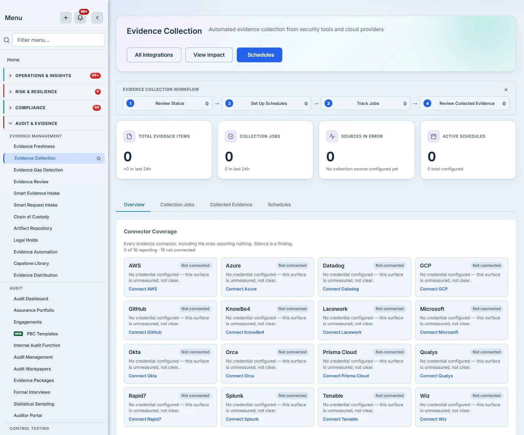This screenshot has width=524, height=435.
Task: Click the NEW badge beside PBC Templates
Action: click(x=18, y=334)
